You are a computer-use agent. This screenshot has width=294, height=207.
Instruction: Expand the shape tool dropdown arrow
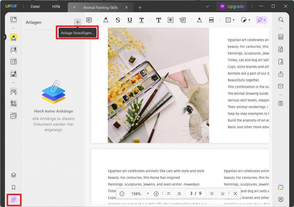(x=234, y=20)
